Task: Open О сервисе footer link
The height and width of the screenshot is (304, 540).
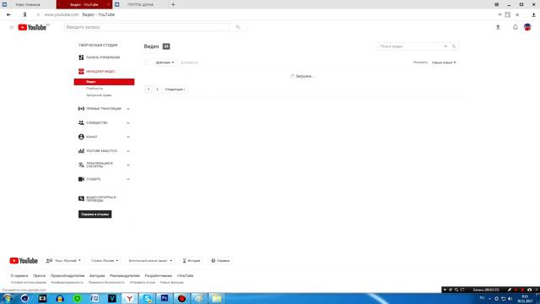Action: [19, 276]
